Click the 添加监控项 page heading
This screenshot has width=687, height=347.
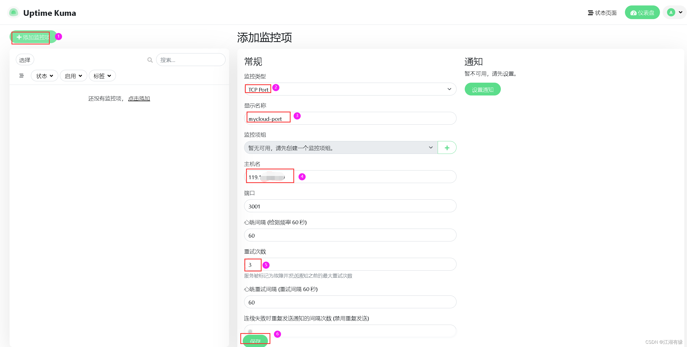(264, 37)
